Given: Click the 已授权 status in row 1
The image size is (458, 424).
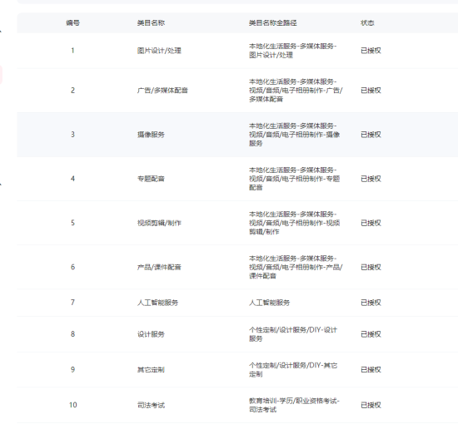Looking at the screenshot, I should (371, 51).
